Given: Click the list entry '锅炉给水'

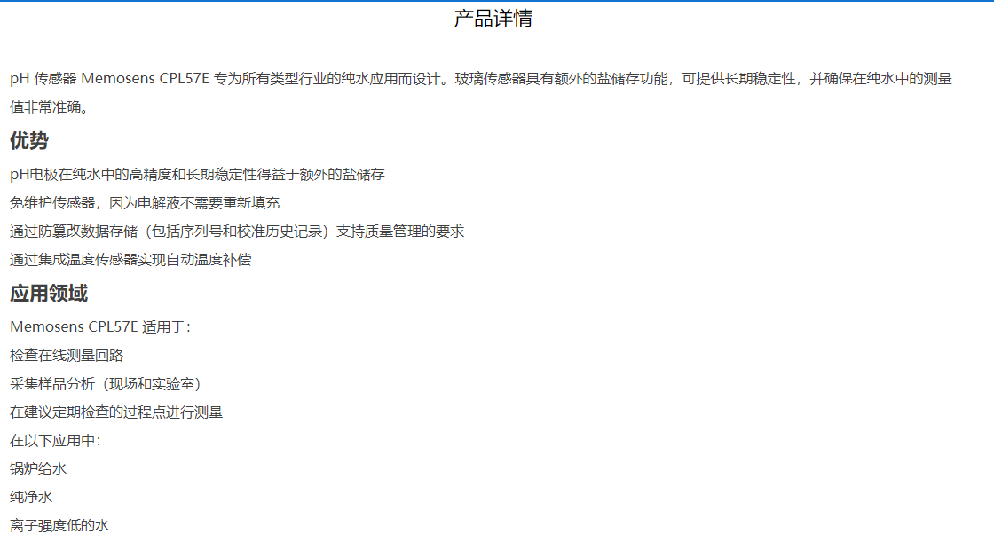Looking at the screenshot, I should pyautogui.click(x=38, y=468).
